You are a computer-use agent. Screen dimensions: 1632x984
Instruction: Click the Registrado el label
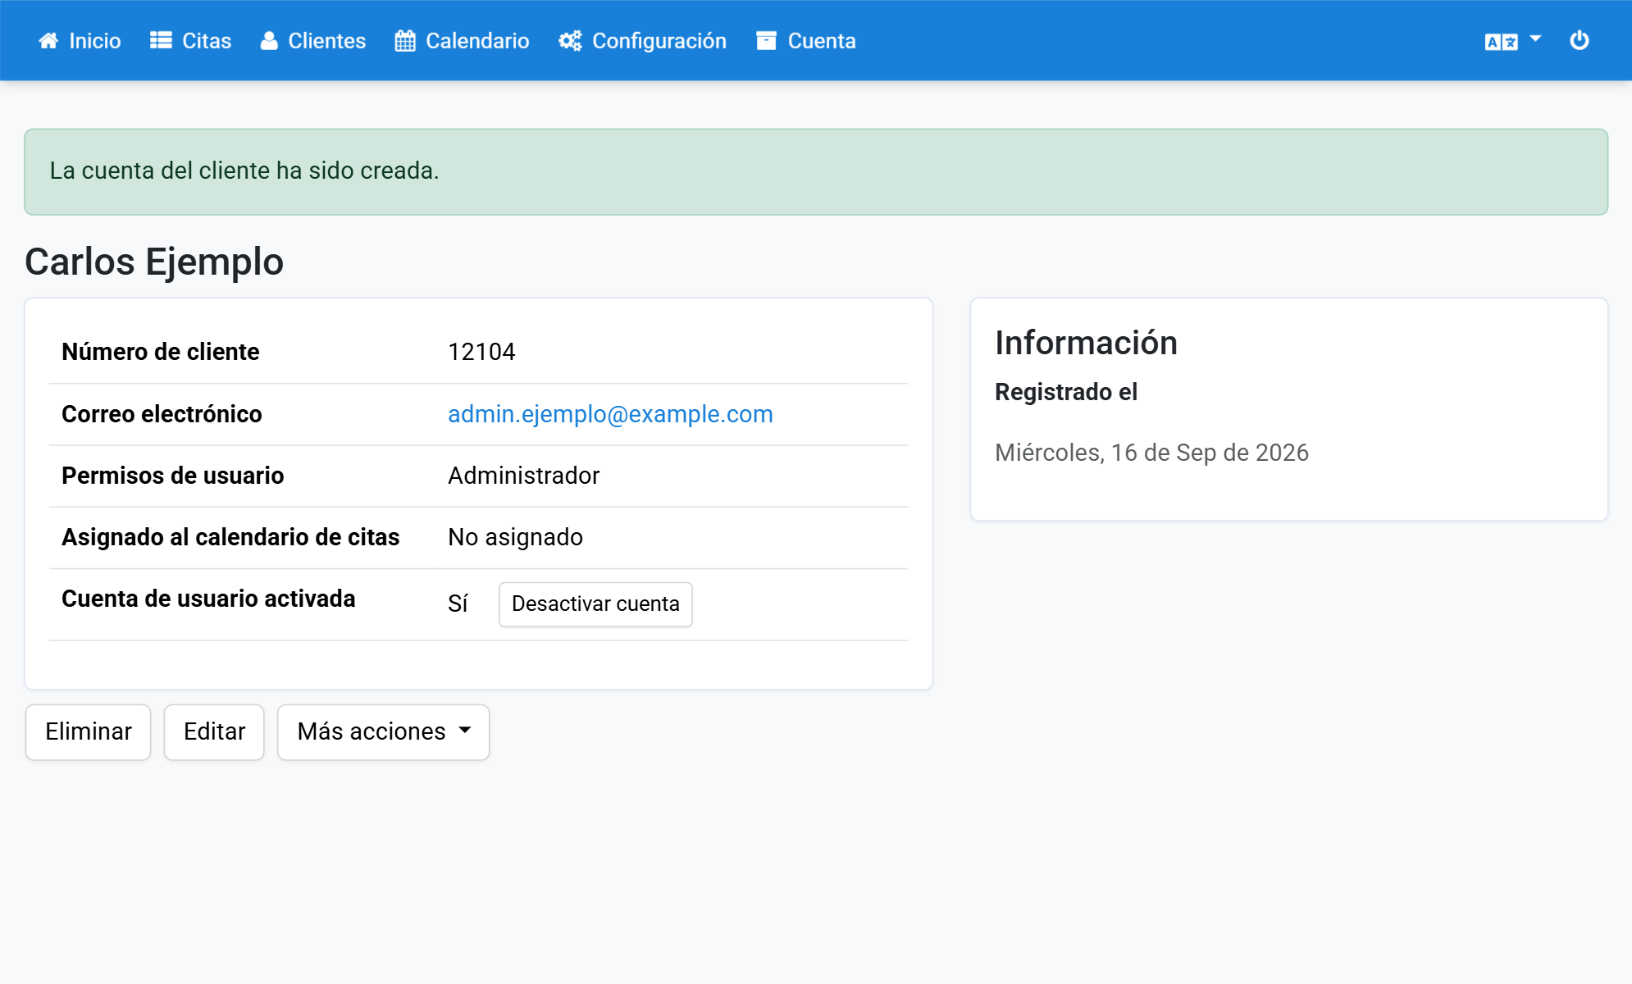(x=1066, y=392)
